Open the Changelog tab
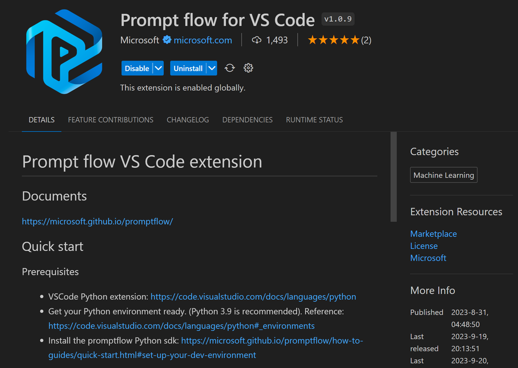The width and height of the screenshot is (518, 368). click(188, 120)
